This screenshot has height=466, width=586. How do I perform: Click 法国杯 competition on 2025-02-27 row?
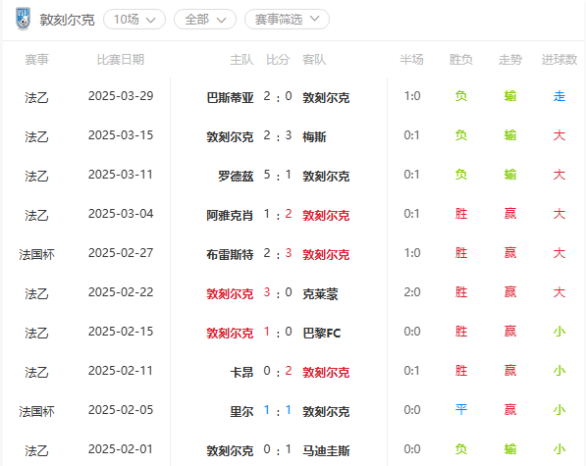[36, 255]
